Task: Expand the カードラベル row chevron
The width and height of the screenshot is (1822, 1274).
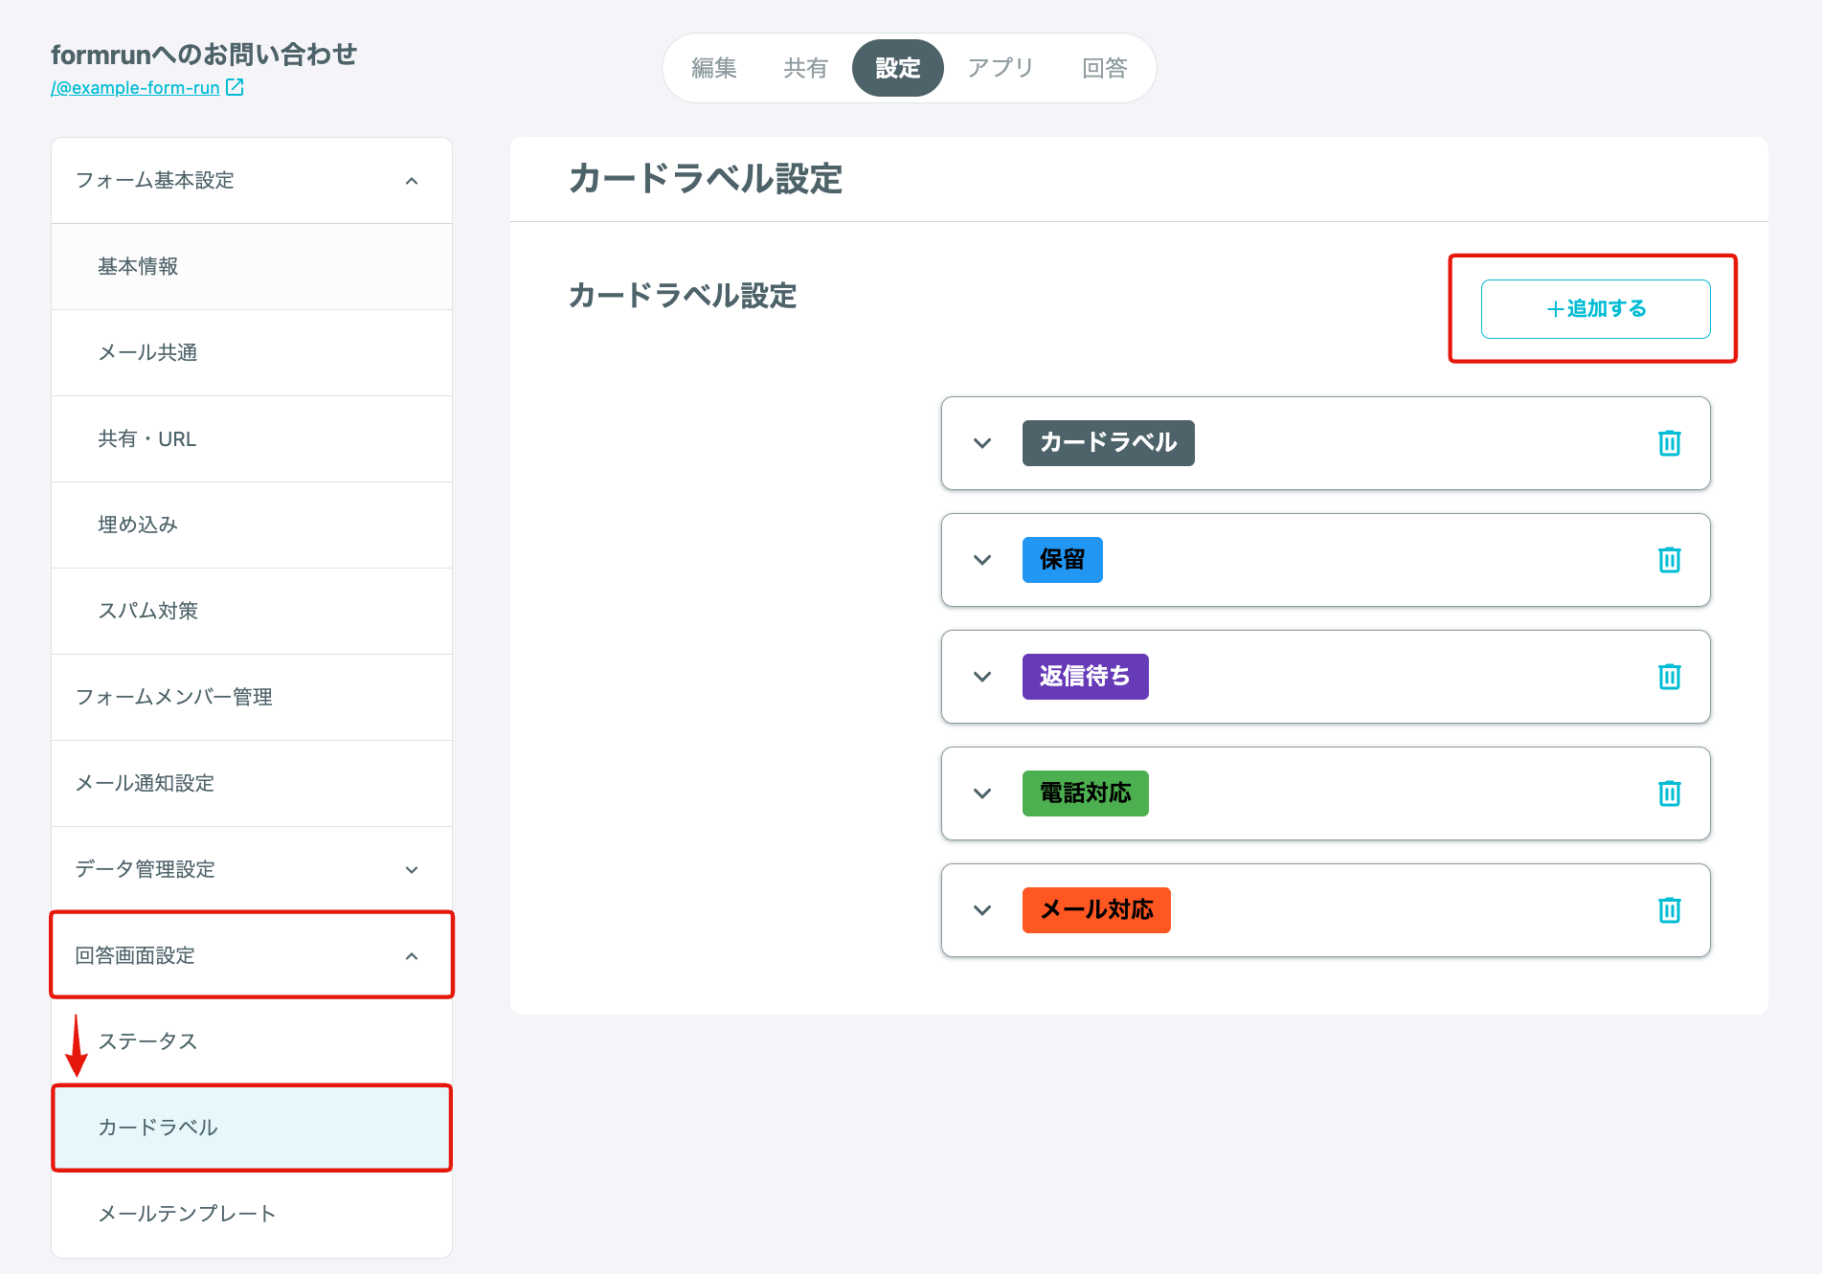Action: coord(982,443)
